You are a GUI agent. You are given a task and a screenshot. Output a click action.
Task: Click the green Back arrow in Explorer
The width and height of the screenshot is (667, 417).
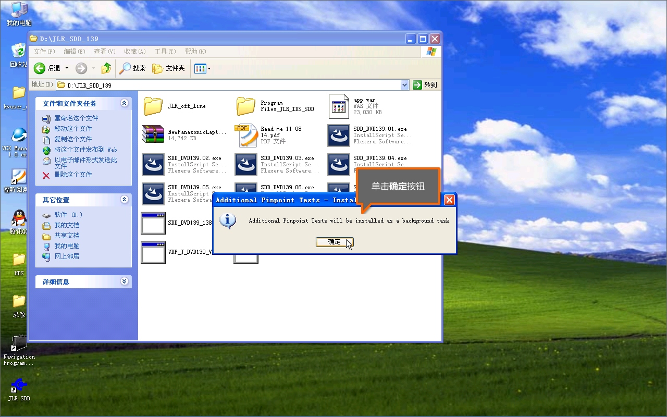(x=40, y=68)
